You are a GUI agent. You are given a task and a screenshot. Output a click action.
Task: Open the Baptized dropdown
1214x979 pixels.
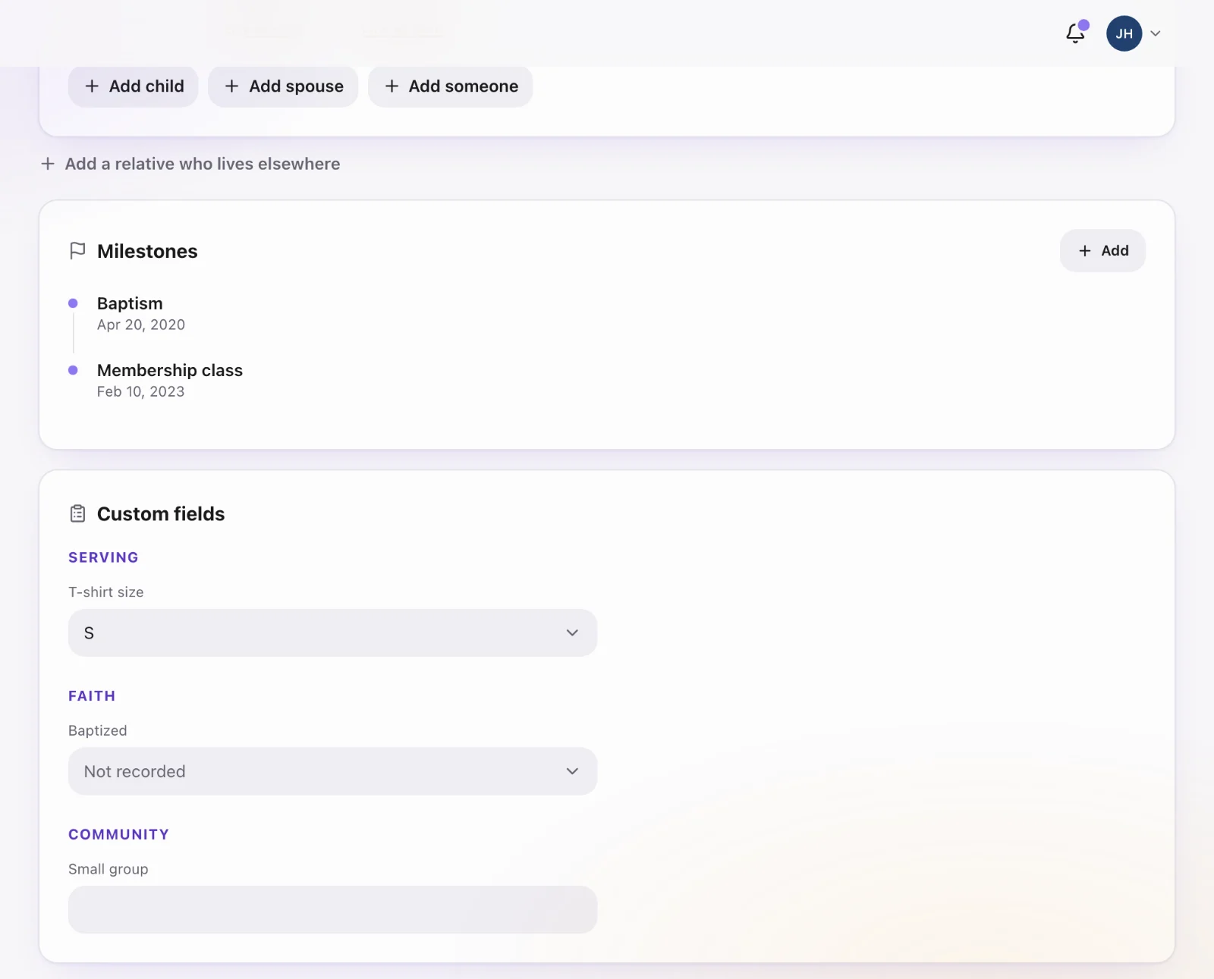pyautogui.click(x=332, y=771)
